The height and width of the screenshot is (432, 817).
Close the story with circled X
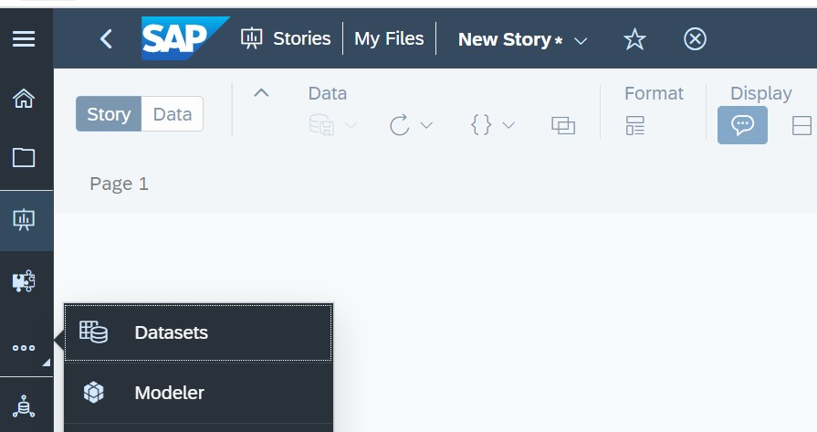pos(695,39)
